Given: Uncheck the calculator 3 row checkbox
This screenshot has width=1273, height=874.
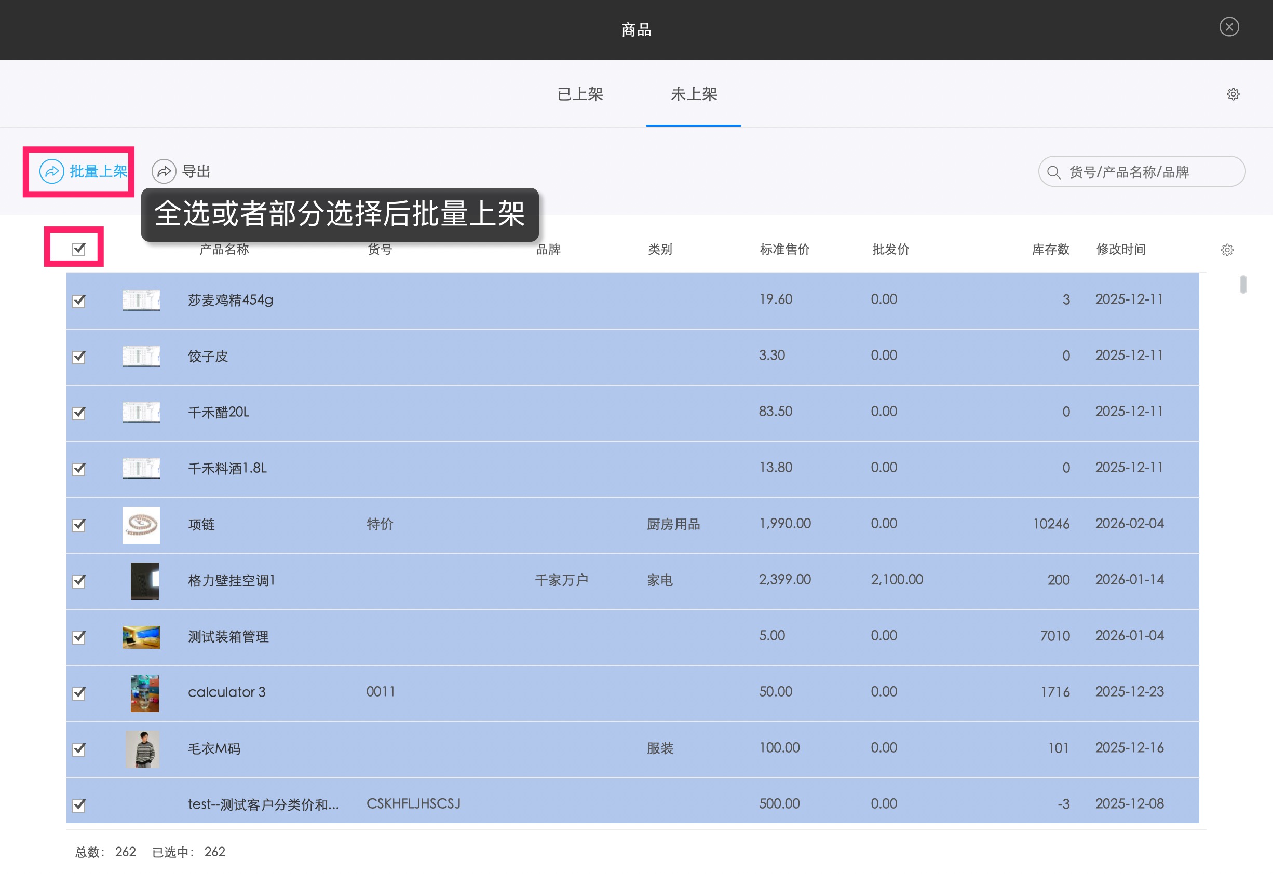Looking at the screenshot, I should tap(79, 693).
